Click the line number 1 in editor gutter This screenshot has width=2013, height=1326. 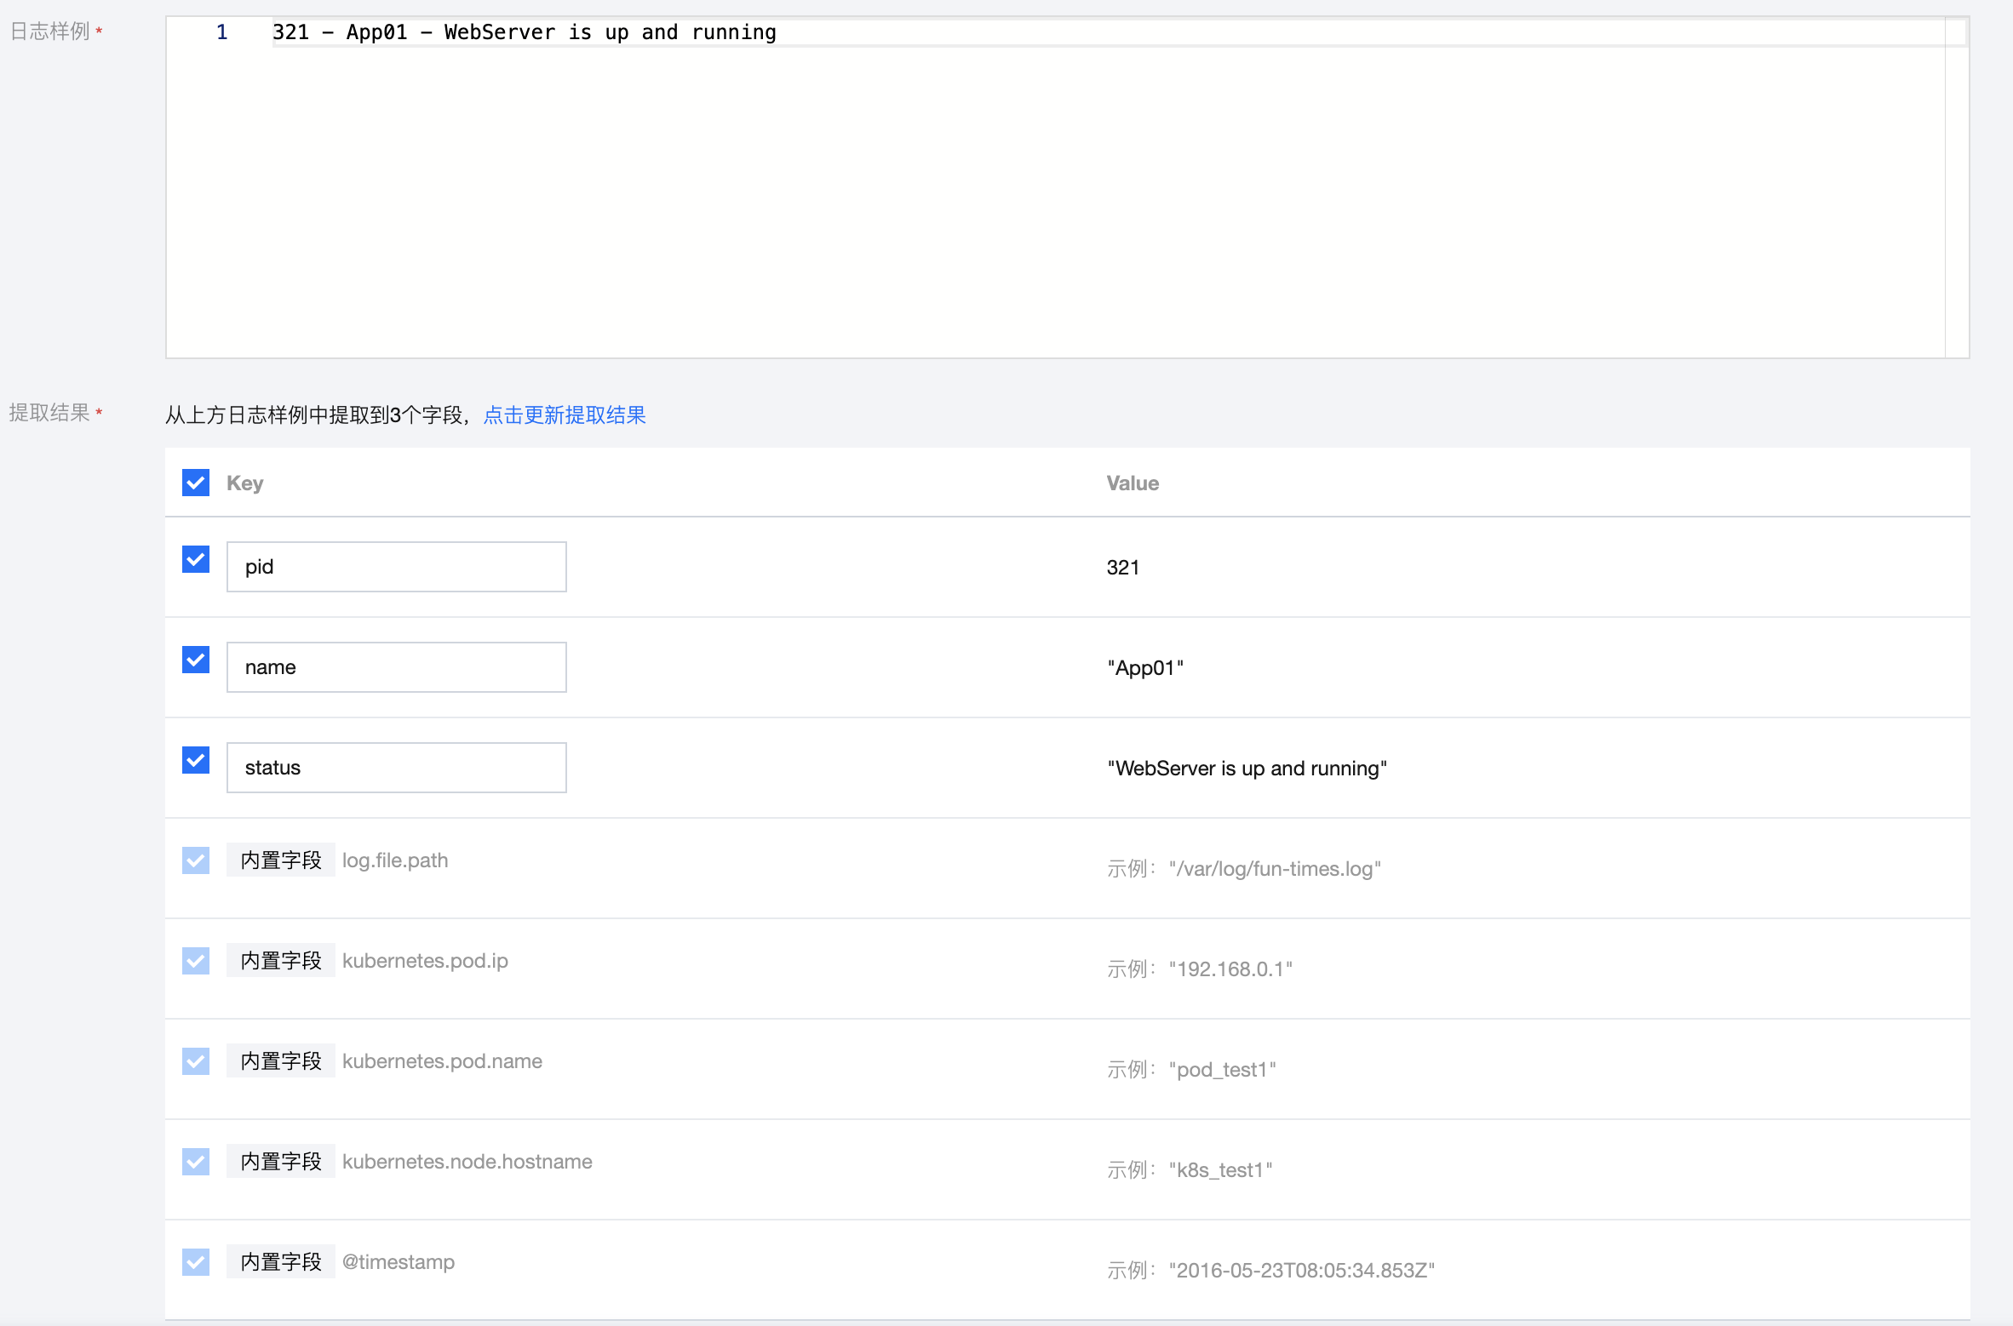pyautogui.click(x=222, y=32)
